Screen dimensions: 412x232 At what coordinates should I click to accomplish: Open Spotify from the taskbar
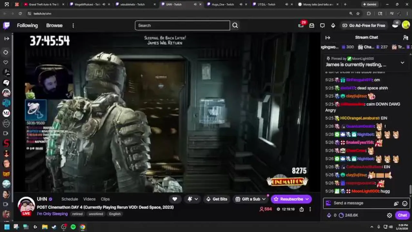tap(73, 227)
